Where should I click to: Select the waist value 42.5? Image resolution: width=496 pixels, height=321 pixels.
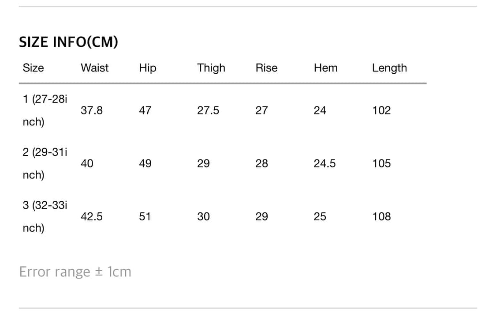click(92, 216)
